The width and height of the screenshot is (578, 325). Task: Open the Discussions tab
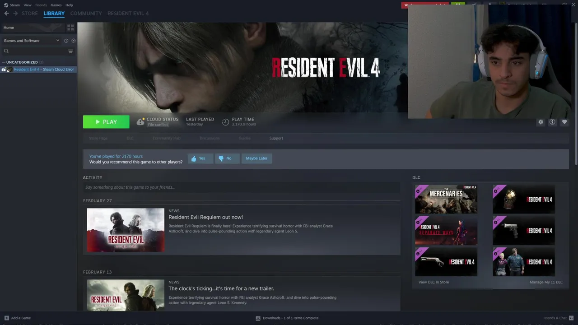210,138
